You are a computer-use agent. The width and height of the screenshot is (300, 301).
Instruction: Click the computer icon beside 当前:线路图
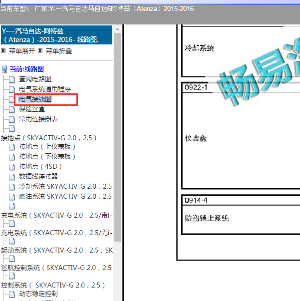(x=4, y=69)
